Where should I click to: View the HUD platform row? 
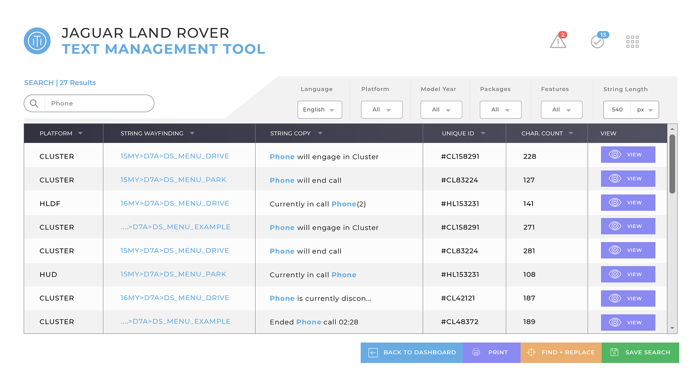click(x=628, y=274)
